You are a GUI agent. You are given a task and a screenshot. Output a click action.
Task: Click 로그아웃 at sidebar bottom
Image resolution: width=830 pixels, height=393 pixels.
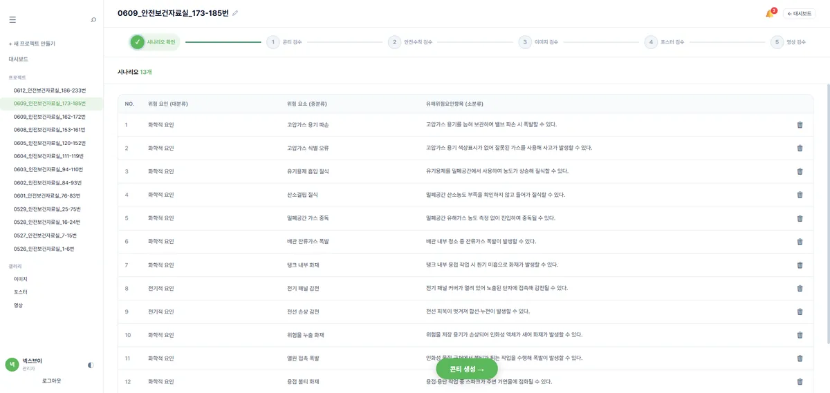51,381
